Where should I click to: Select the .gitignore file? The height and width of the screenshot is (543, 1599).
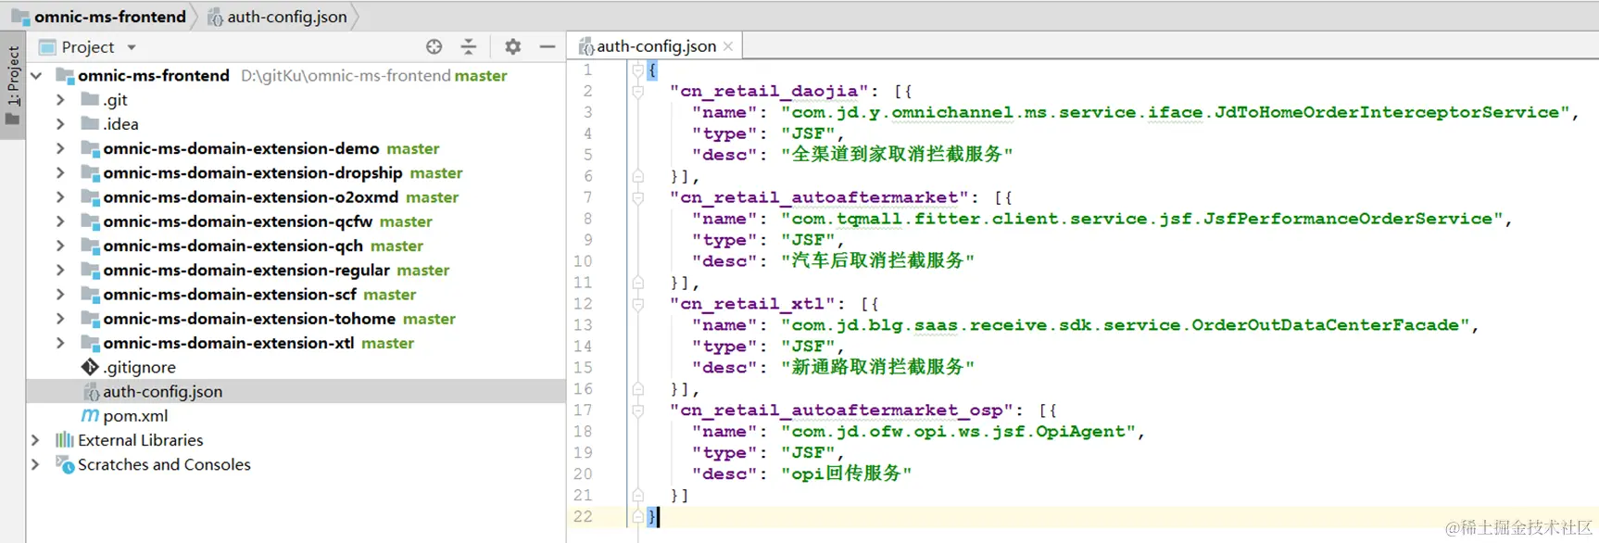click(139, 367)
